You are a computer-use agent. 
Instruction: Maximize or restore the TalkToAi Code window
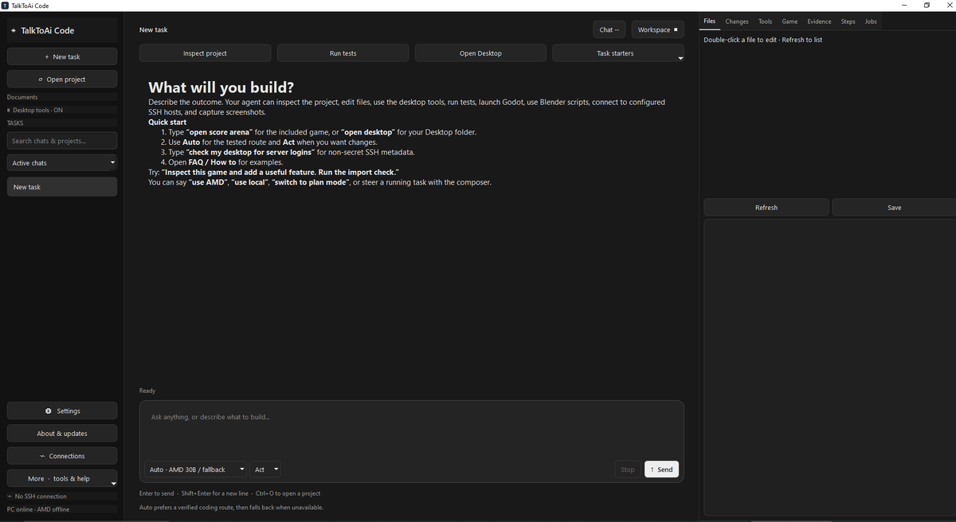927,6
